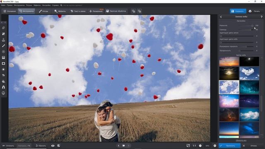
Task: Open the Справка menu
Action: coord(55,5)
